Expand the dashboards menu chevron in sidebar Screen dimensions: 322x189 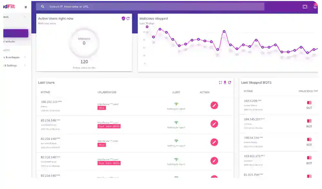tap(25, 17)
